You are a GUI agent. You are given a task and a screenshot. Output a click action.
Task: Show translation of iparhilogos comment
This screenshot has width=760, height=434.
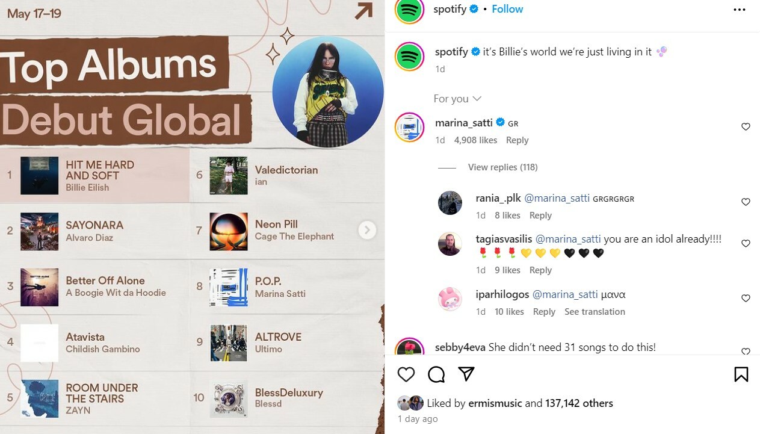(x=595, y=312)
